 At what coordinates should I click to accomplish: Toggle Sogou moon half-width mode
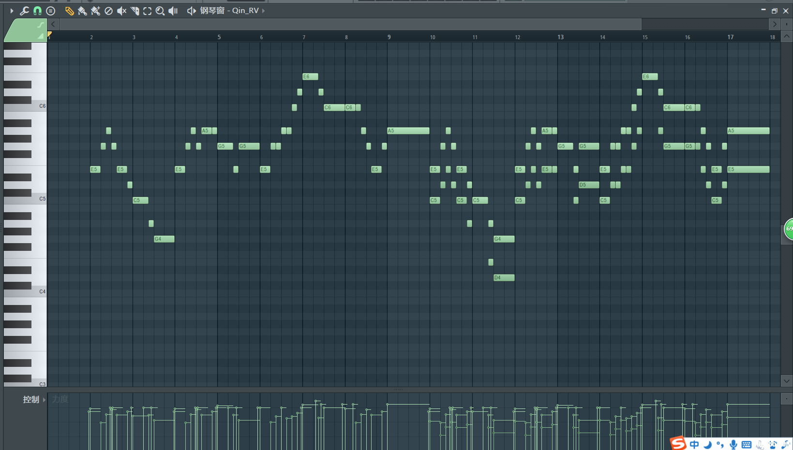(x=707, y=445)
